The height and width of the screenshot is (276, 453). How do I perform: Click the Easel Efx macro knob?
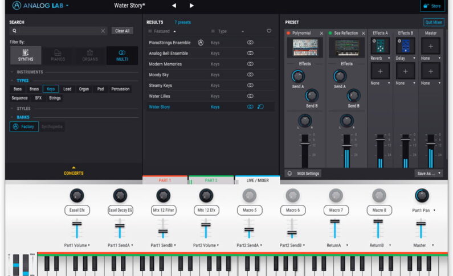77,196
